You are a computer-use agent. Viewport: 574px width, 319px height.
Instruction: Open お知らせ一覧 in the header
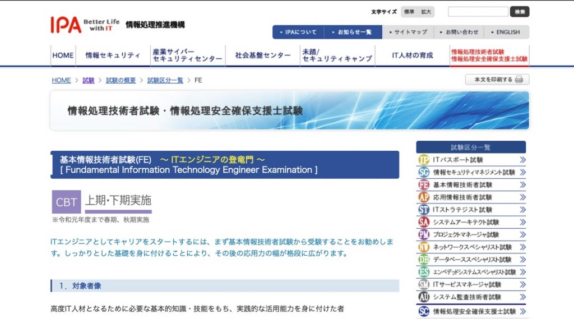click(353, 32)
